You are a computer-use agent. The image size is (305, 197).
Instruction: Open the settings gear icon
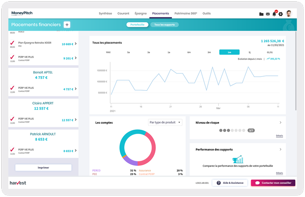tap(281, 14)
